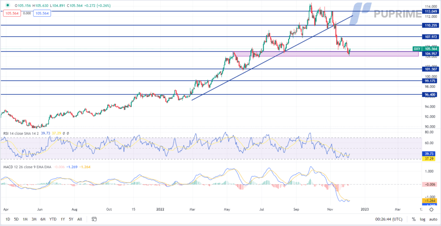The width and height of the screenshot is (441, 226).
Task: Select the RSI 14 close SMA indicator legend
Action: (x=20, y=133)
